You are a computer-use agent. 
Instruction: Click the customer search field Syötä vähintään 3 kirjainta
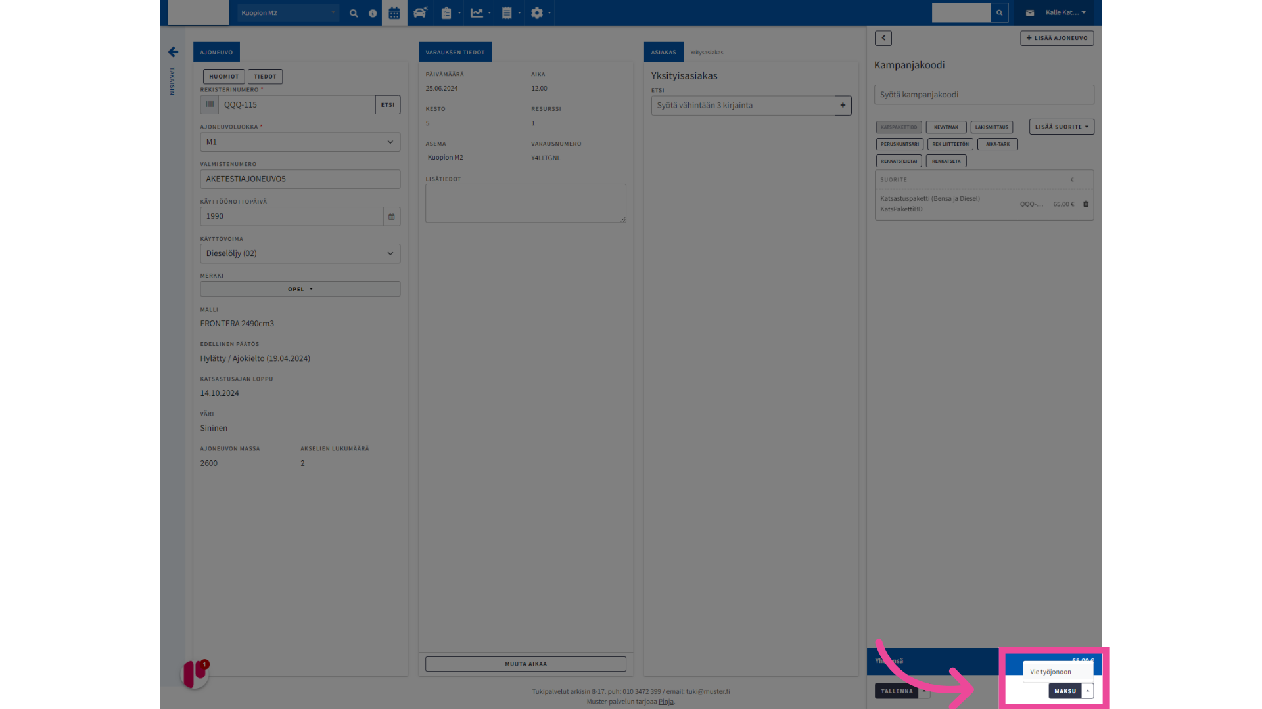tap(743, 105)
